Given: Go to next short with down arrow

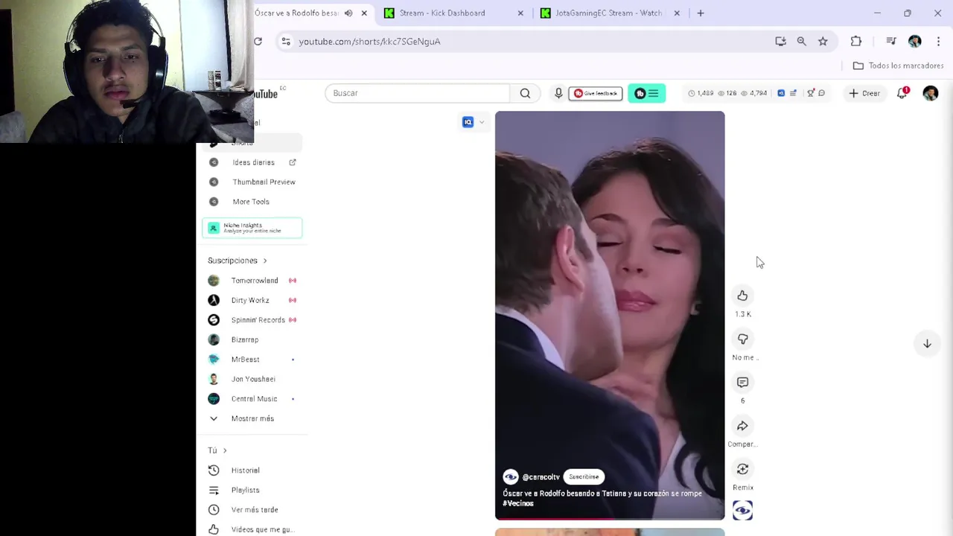Looking at the screenshot, I should click(927, 343).
